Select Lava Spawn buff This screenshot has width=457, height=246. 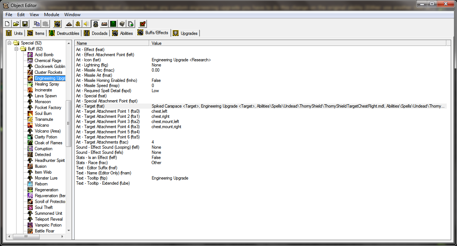[x=46, y=96]
